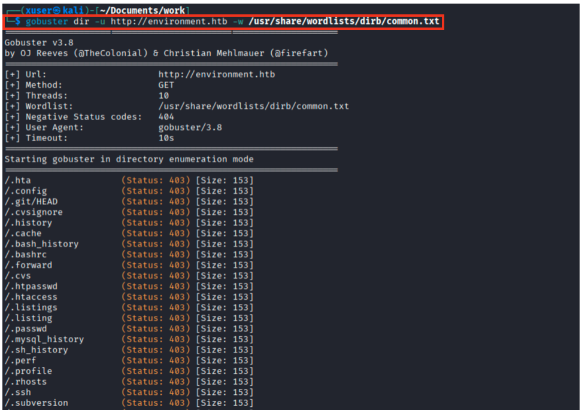Click the wordlist path in the command line

[344, 22]
